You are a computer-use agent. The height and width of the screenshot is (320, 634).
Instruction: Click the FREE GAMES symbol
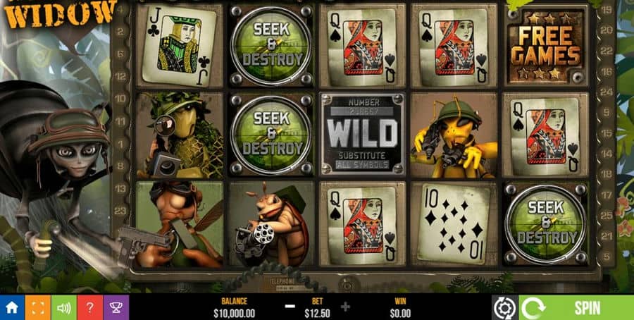click(x=545, y=45)
